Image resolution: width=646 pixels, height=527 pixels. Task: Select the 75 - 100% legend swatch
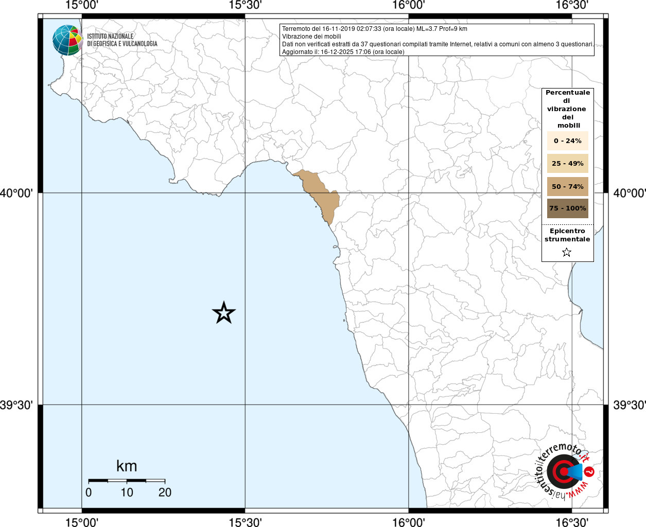pos(568,208)
